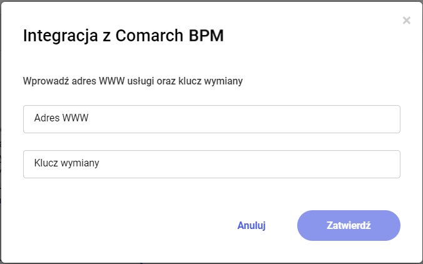Close the Integracja z Comarch BPM dialog
The image size is (423, 264).
406,21
